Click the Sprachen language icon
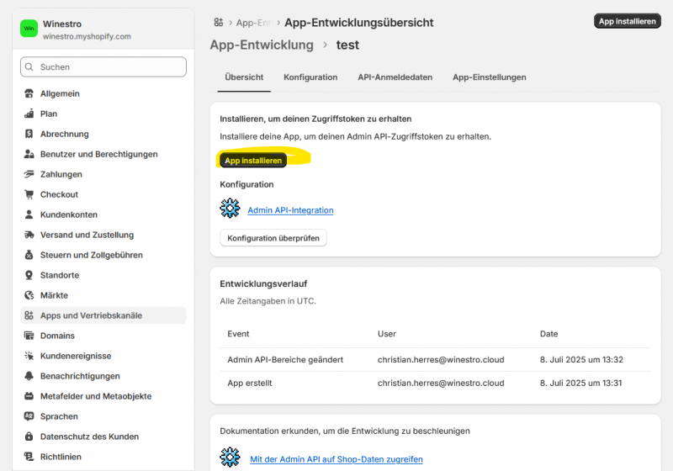The width and height of the screenshot is (673, 471). click(x=29, y=416)
